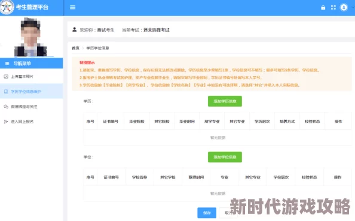355x221 pixels.
Task: Click the platform logo emblem
Action: click(7, 7)
